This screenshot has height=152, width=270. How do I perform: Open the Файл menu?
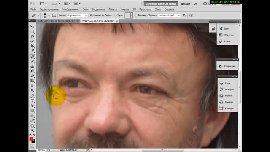click(33, 9)
